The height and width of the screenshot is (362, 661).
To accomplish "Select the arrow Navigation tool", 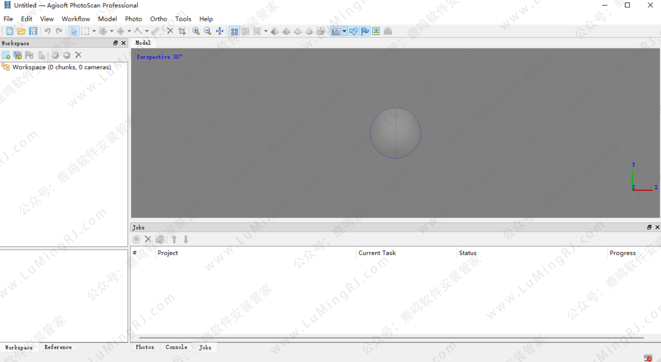I will tap(73, 31).
